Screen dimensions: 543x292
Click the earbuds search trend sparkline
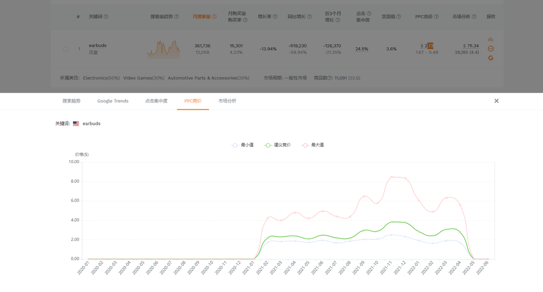pos(163,49)
